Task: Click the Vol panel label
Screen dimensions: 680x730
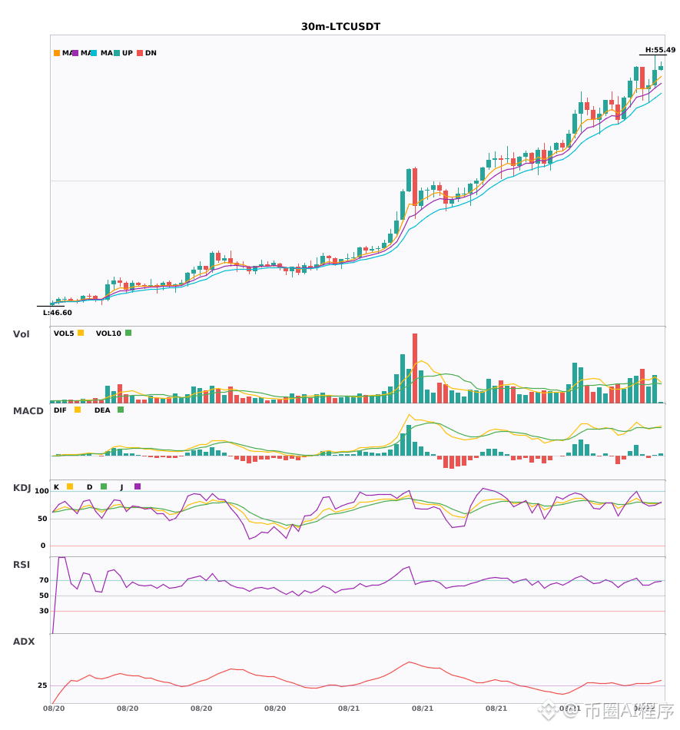Action: point(21,334)
